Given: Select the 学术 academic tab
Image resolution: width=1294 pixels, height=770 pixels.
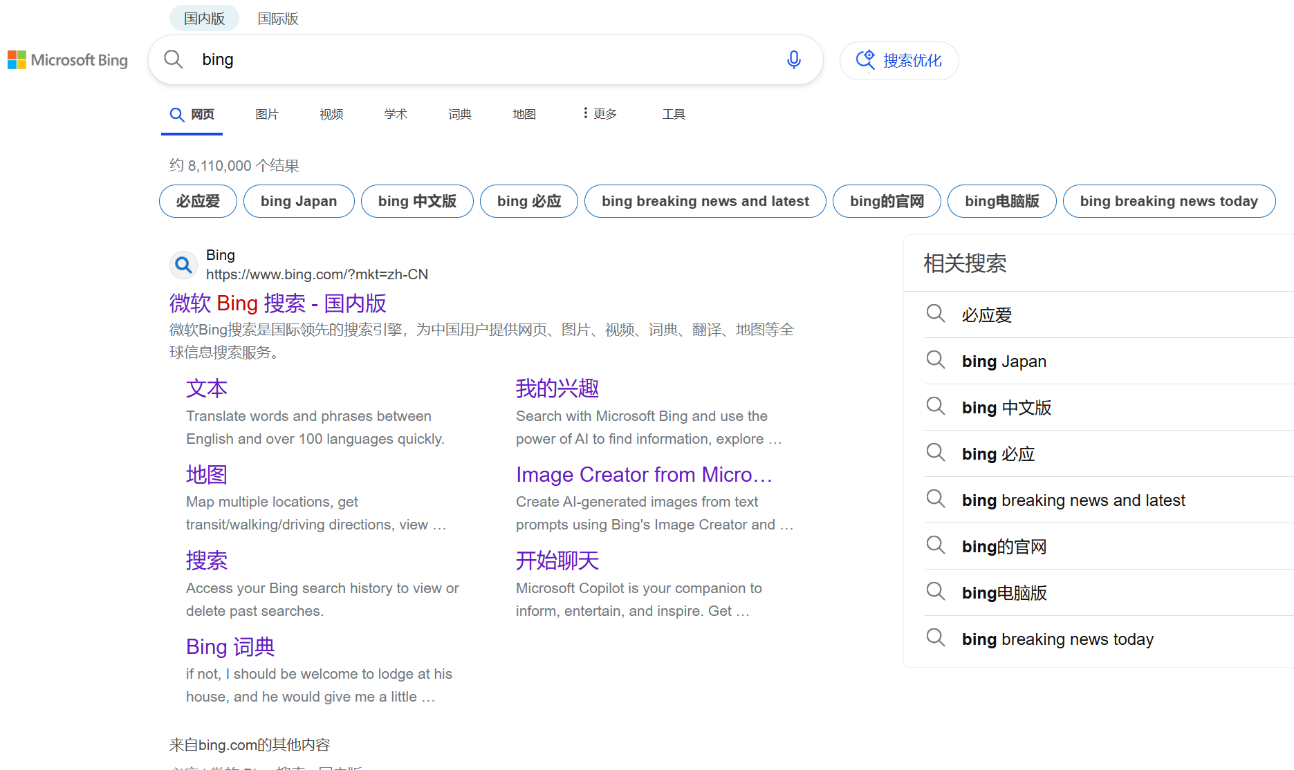Looking at the screenshot, I should point(396,114).
